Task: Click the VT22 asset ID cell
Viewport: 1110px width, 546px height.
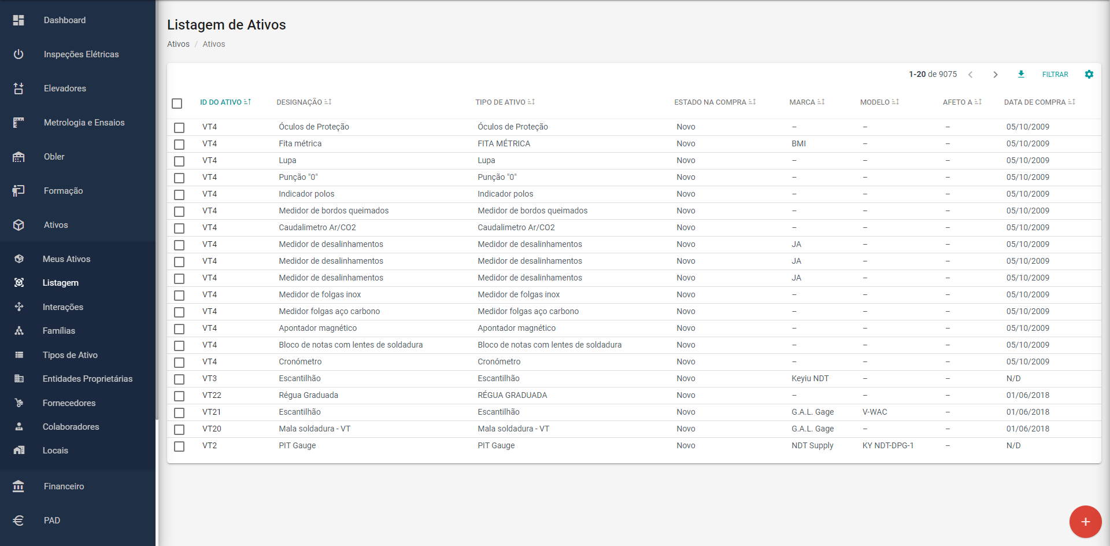Action: coord(212,395)
